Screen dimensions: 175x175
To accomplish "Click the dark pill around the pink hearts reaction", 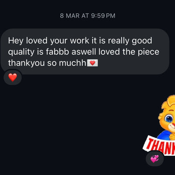I will coord(155,158).
